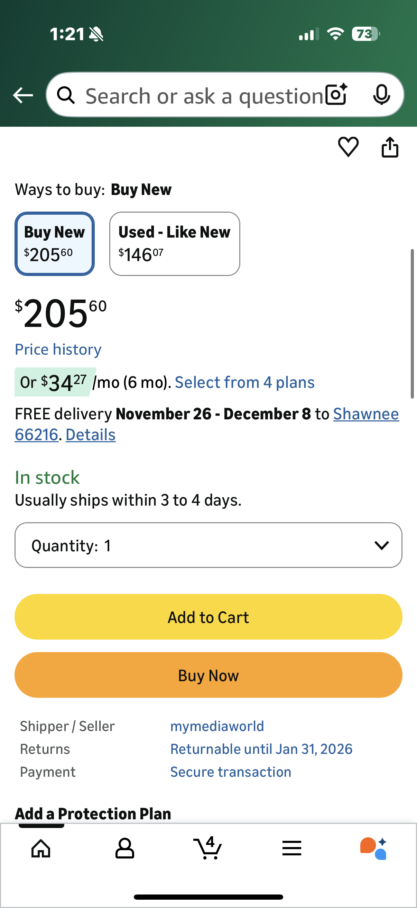Open the Rufus AI assistant tab
417x908 pixels.
coord(374,848)
